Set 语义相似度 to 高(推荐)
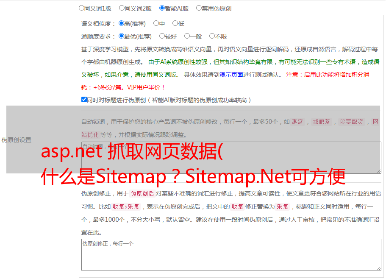 point(121,23)
